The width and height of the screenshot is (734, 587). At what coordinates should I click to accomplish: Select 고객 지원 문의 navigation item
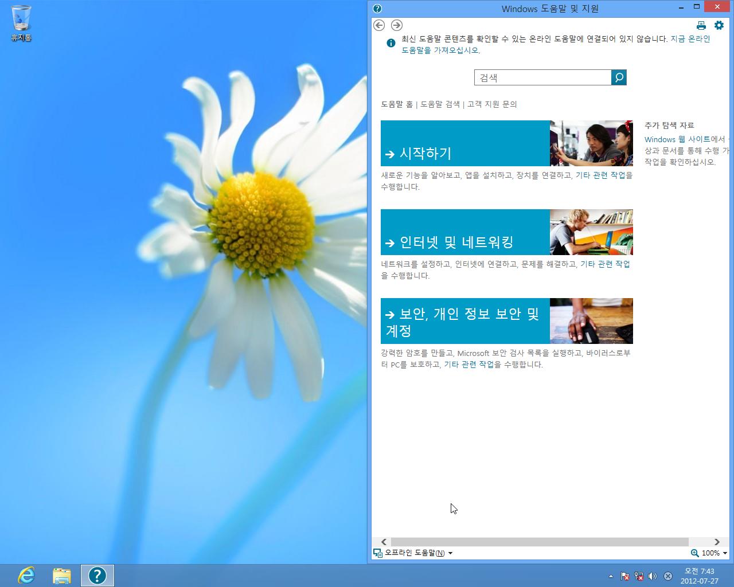click(492, 104)
